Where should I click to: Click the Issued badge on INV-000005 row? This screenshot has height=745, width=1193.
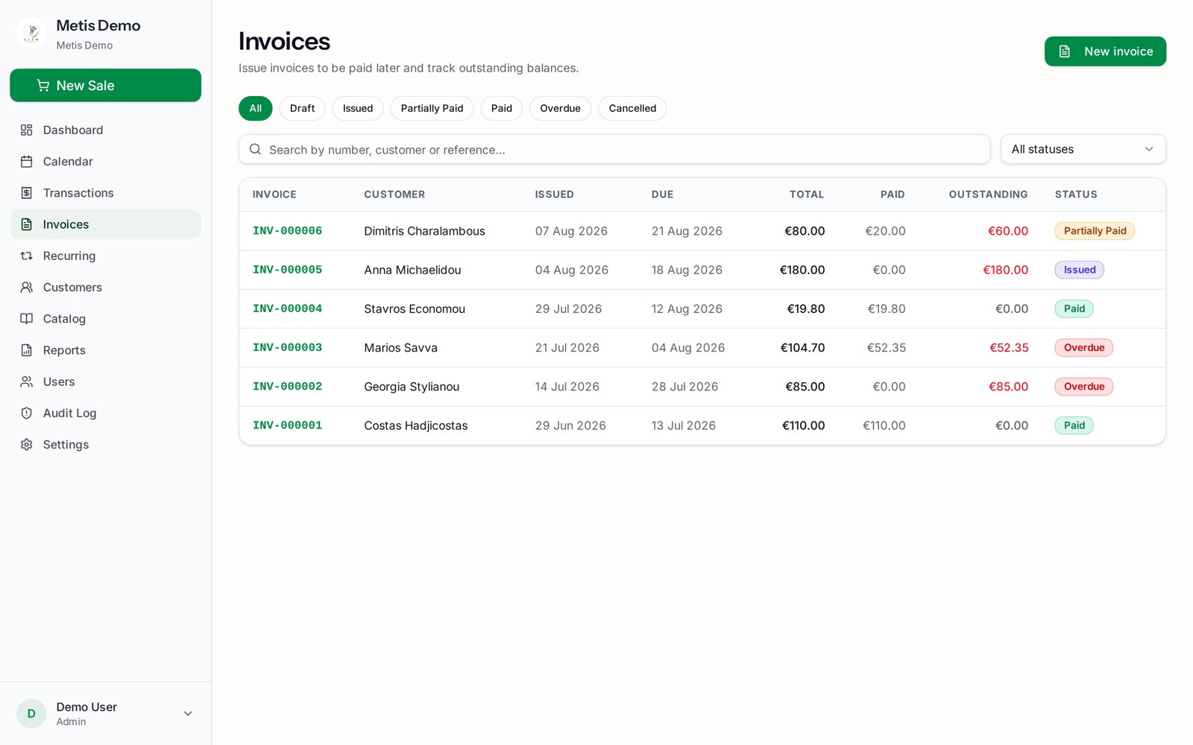(x=1079, y=270)
